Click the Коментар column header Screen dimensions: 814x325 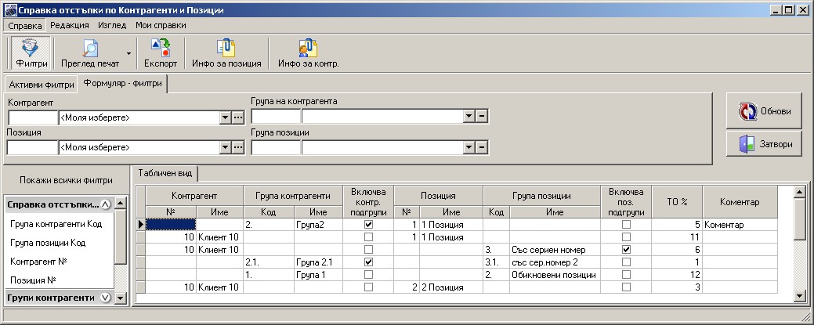740,202
